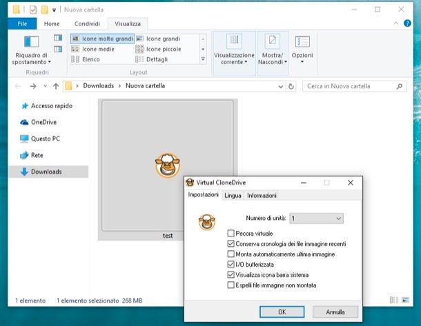The width and height of the screenshot is (421, 326).
Task: Click Virtual CloneDrive sheep title bar icon
Action: point(190,183)
